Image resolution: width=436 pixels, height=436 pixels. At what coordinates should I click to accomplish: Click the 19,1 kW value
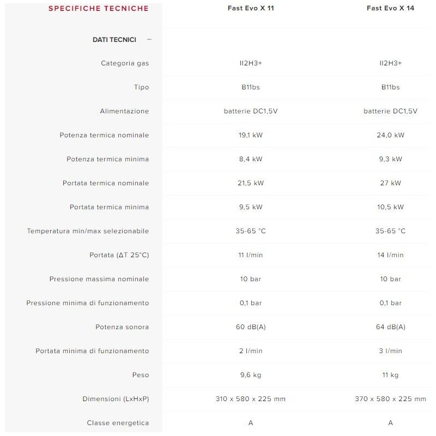point(251,135)
